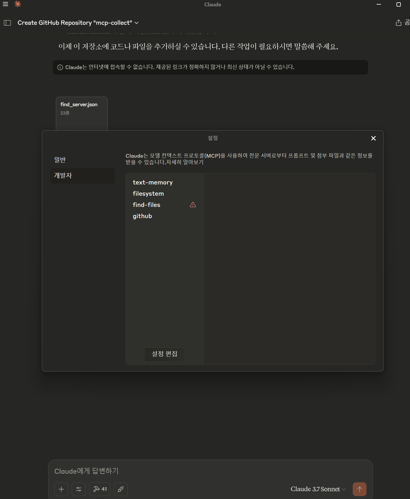
Task: Open the hammer tools icon showing 41
Action: click(100, 489)
